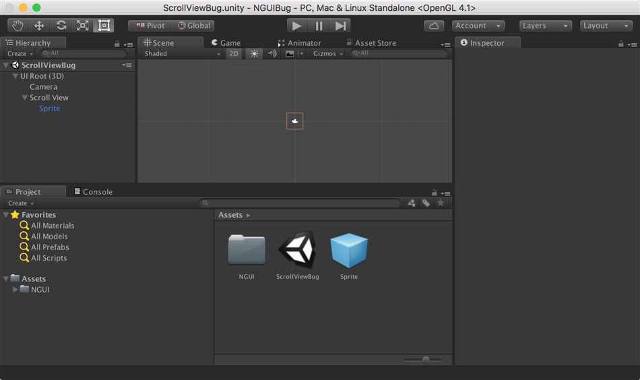The width and height of the screenshot is (640, 380).
Task: Select All Models favorite
Action: tap(49, 236)
